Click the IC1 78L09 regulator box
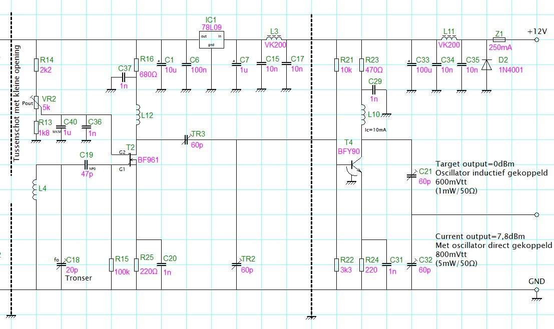Image resolution: width=554 pixels, height=329 pixels. point(211,39)
